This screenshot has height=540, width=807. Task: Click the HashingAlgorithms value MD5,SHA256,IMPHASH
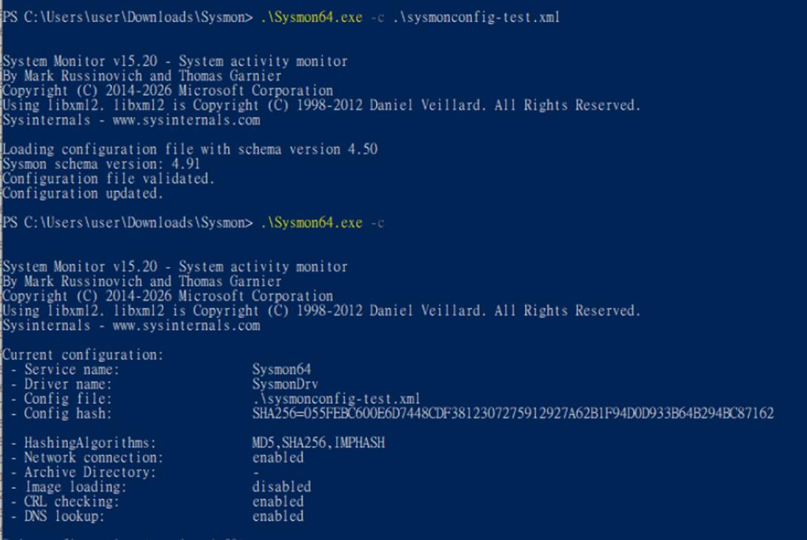[318, 443]
